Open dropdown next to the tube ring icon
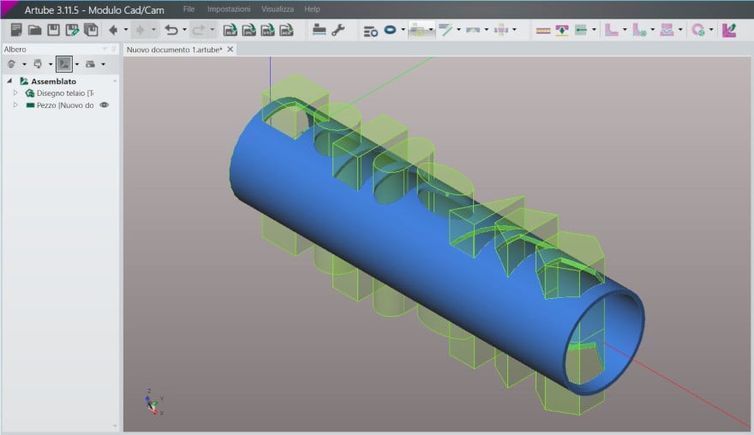 (403, 30)
